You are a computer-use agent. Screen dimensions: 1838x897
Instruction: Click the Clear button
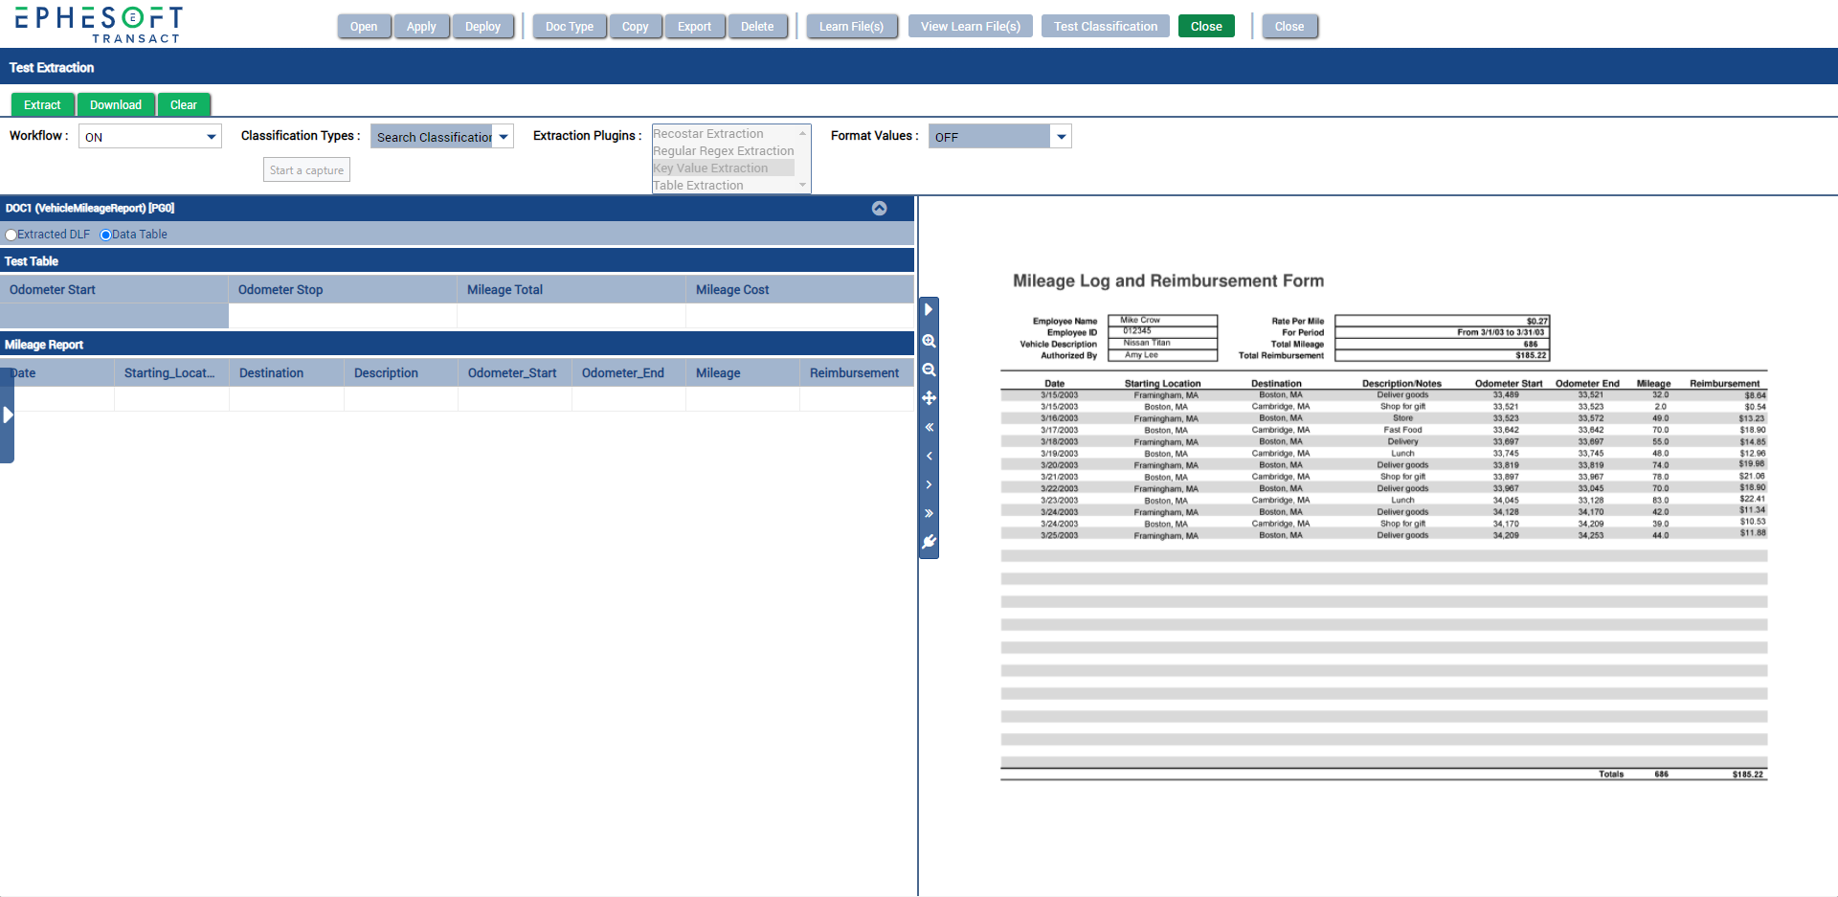184,104
